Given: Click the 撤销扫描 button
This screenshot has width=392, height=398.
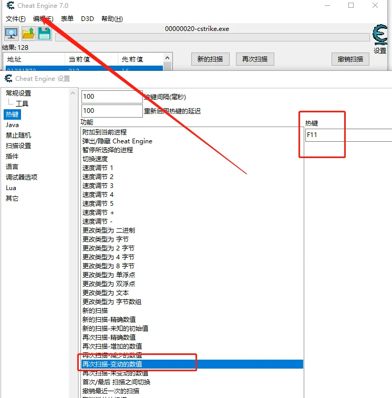Looking at the screenshot, I should click(x=350, y=59).
